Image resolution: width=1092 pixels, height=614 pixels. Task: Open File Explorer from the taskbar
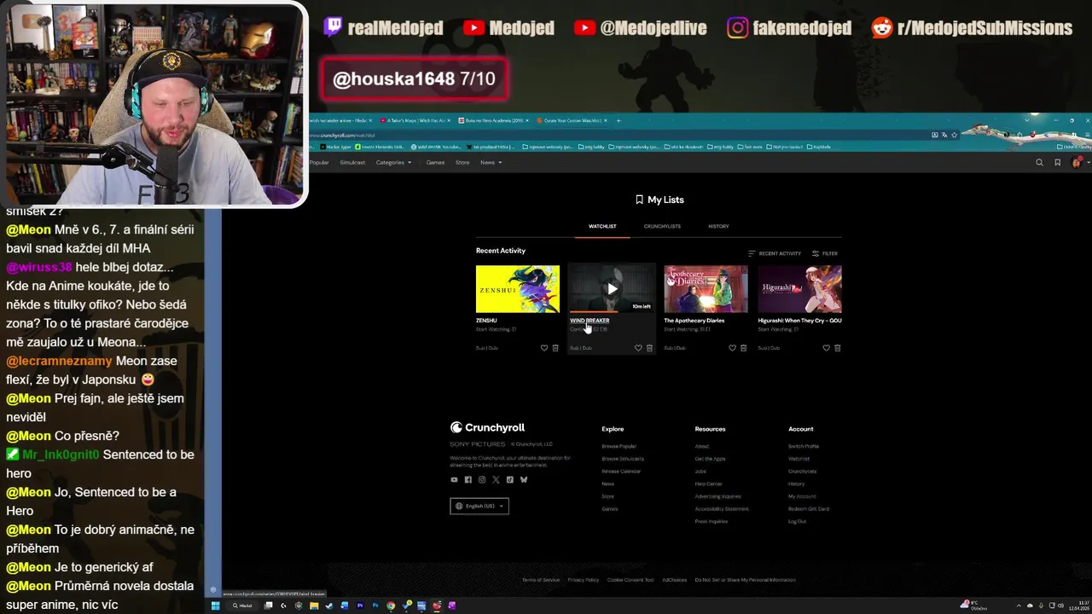click(314, 605)
